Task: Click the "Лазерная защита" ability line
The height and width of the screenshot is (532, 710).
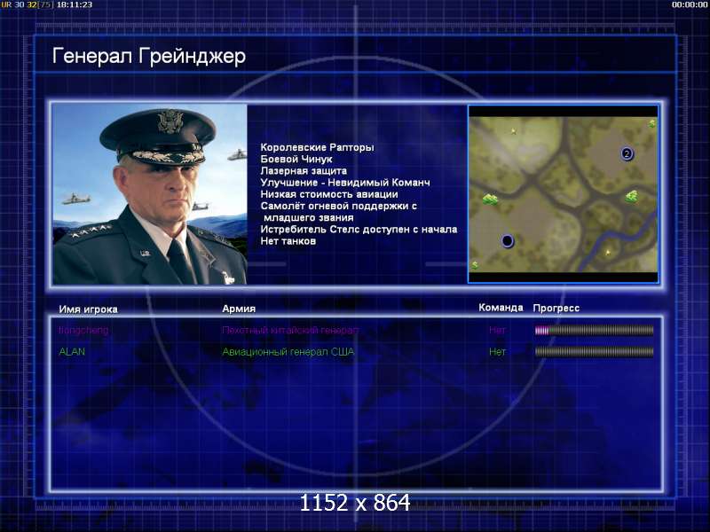Action: click(x=304, y=171)
